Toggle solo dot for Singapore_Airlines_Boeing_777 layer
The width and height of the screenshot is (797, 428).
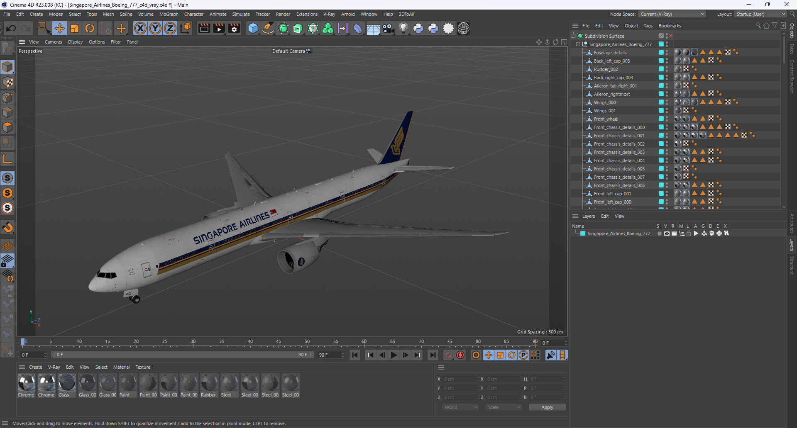pos(659,233)
